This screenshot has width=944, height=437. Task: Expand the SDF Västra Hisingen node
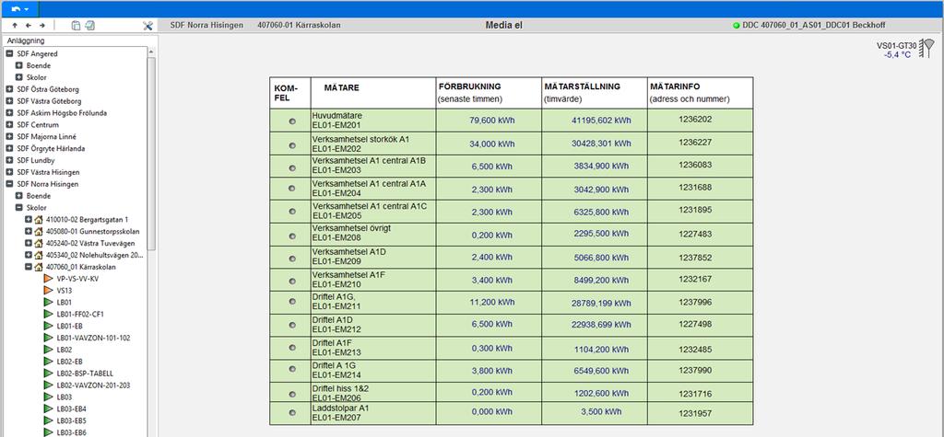tap(9, 172)
